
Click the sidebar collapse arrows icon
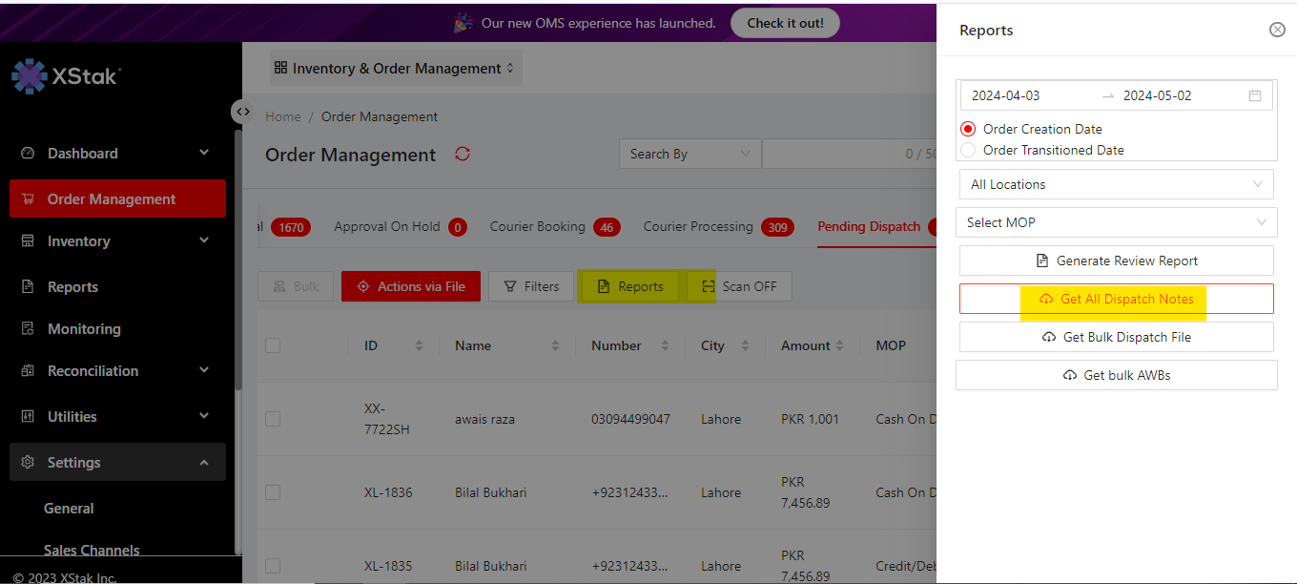pos(243,112)
